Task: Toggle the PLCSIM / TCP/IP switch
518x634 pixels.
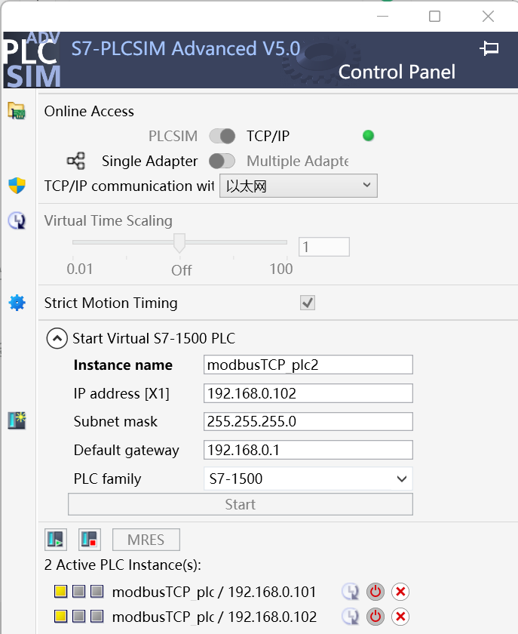Action: coord(222,136)
